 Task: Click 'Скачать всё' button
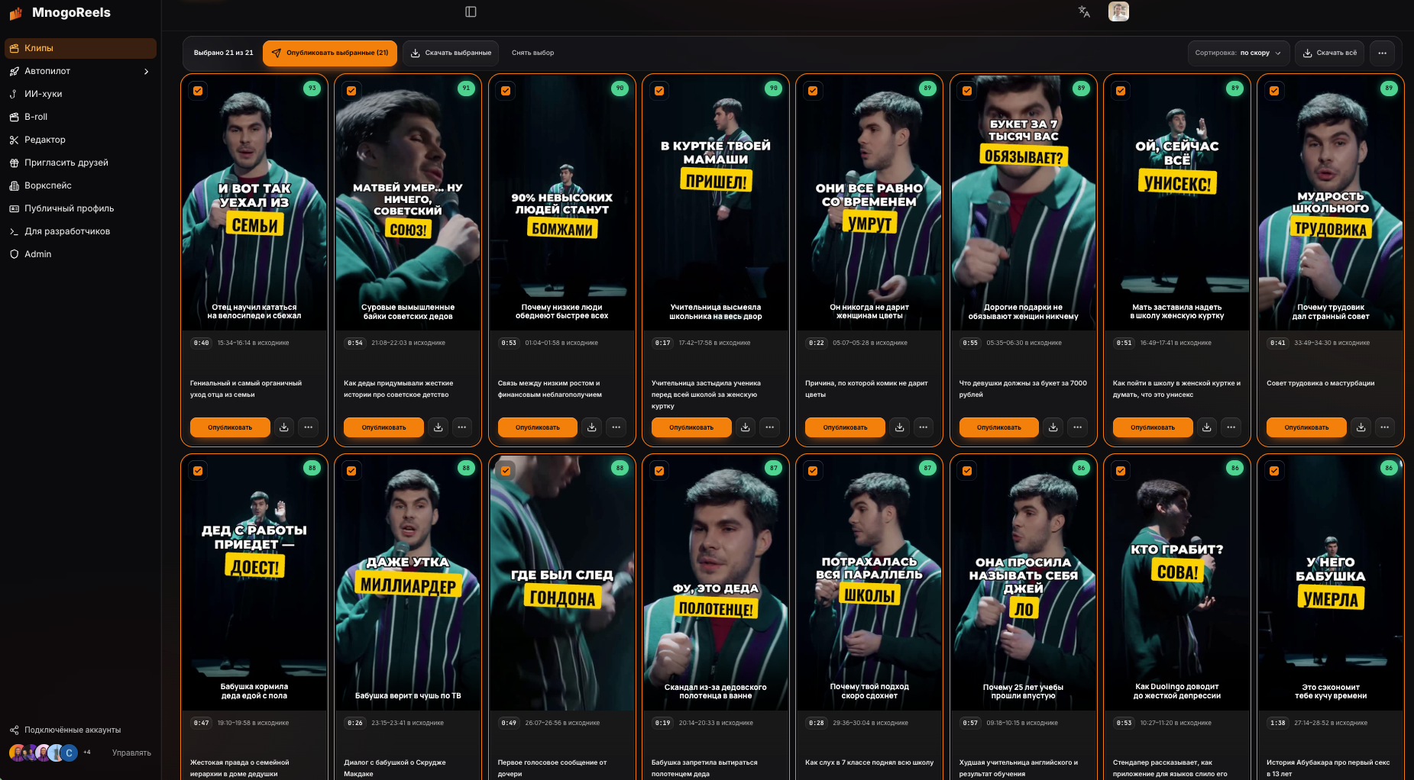(x=1330, y=53)
